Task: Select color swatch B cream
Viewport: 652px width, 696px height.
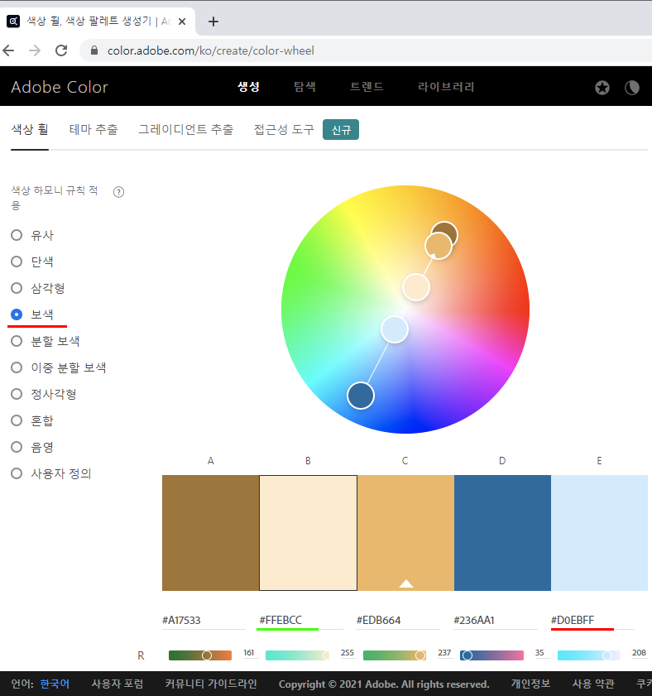Action: coord(308,533)
